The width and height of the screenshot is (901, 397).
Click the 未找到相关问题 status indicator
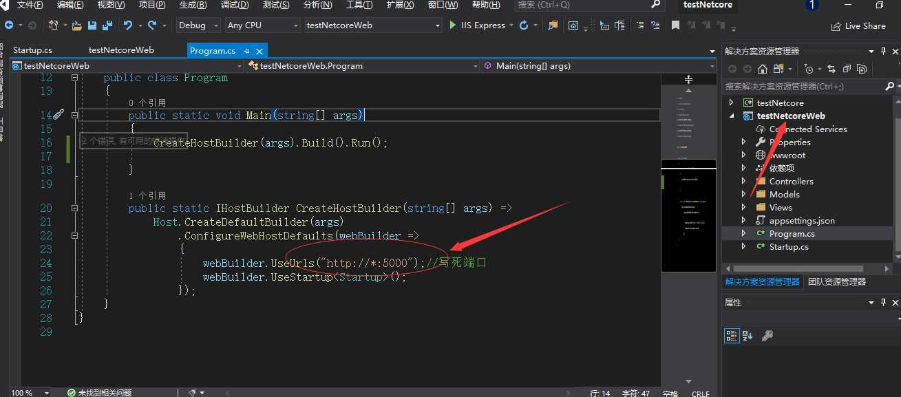pos(99,392)
